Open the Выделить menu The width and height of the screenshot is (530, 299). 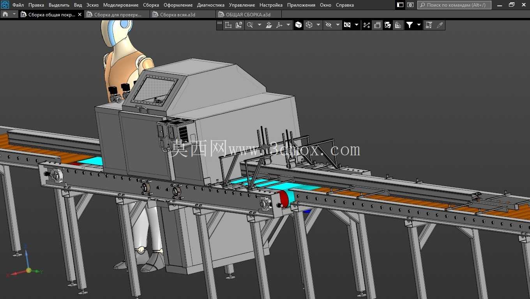click(59, 5)
